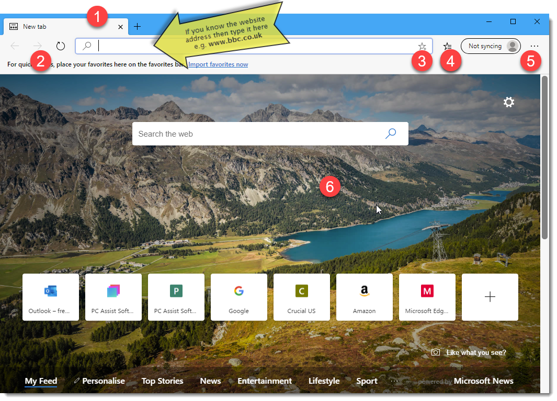Select the New tab browser tab
557x401 pixels.
click(66, 27)
